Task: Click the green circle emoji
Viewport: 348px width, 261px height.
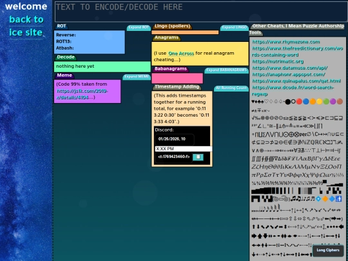Action: click(x=326, y=101)
